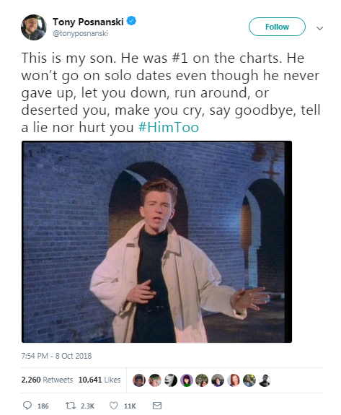Click Tony Posnanski display name
341x415 pixels.
click(x=88, y=22)
